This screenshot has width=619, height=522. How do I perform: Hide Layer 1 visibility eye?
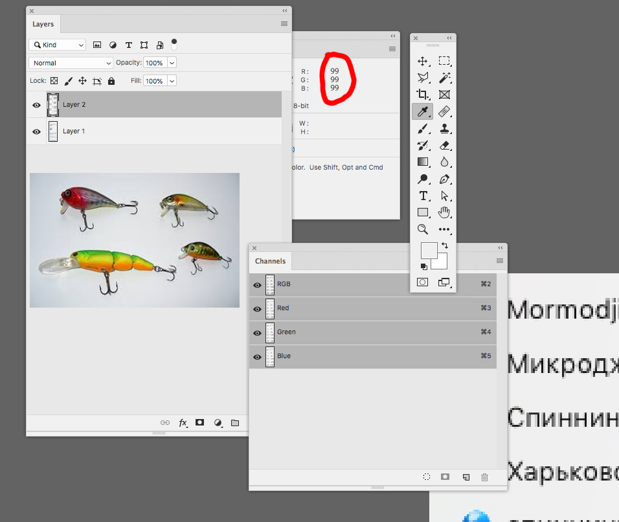[x=36, y=131]
